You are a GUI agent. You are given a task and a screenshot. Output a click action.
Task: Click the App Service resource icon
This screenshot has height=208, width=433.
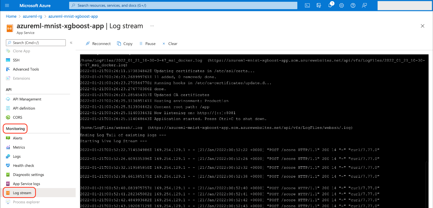[10, 28]
